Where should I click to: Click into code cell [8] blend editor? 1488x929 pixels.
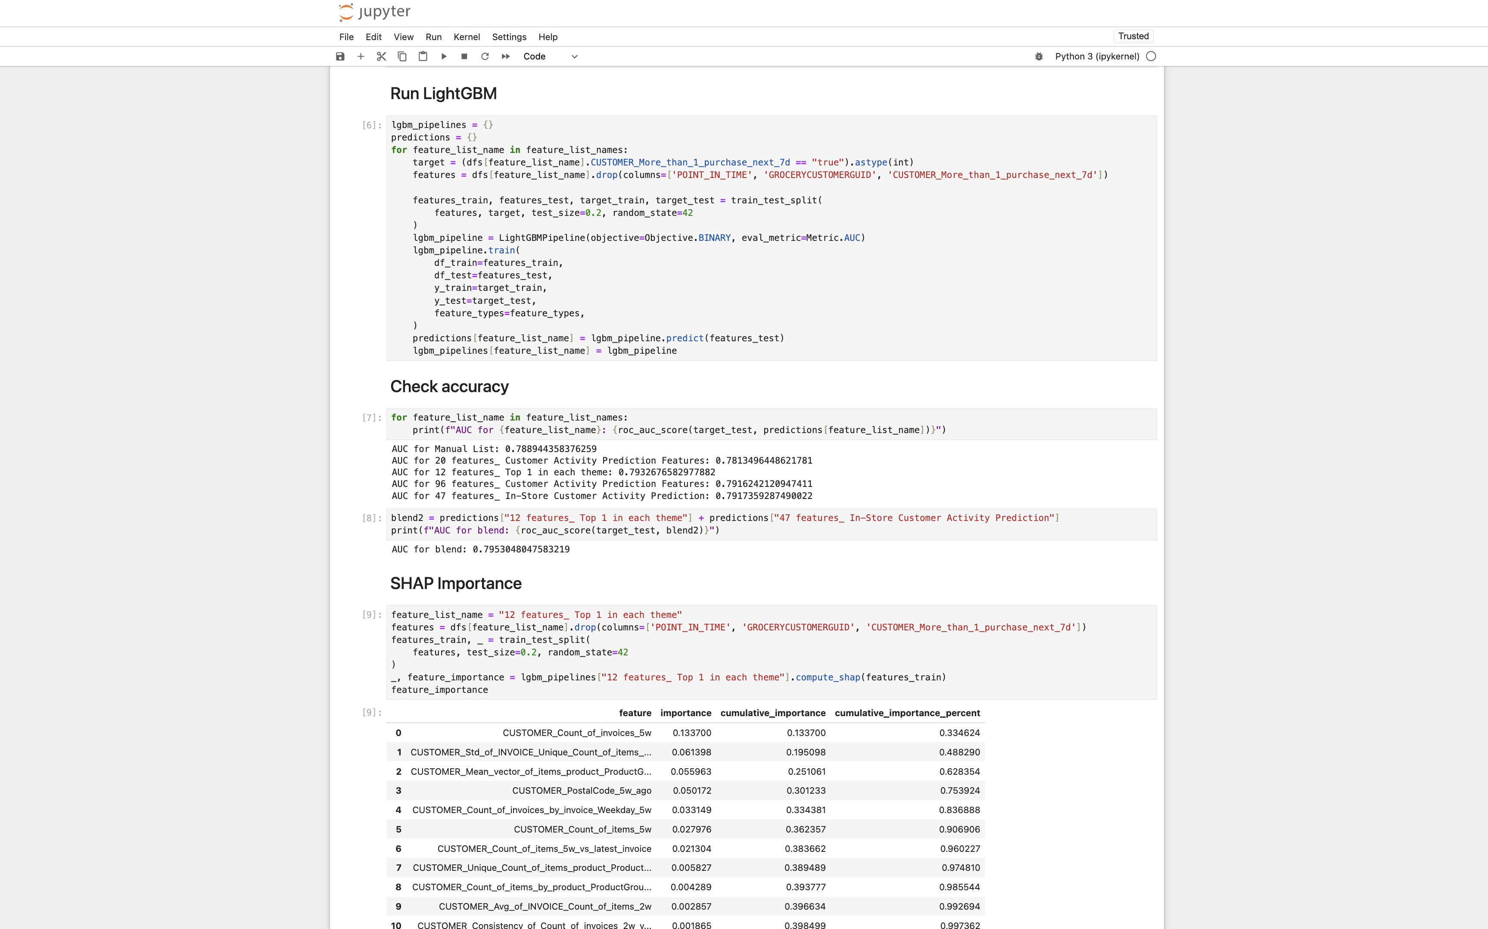pyautogui.click(x=771, y=524)
